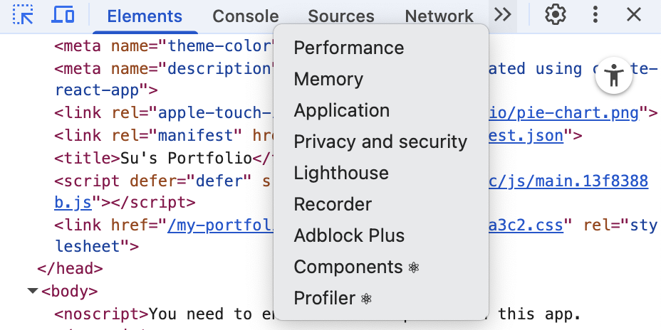Switch to the Console tab
661x330 pixels.
click(245, 16)
